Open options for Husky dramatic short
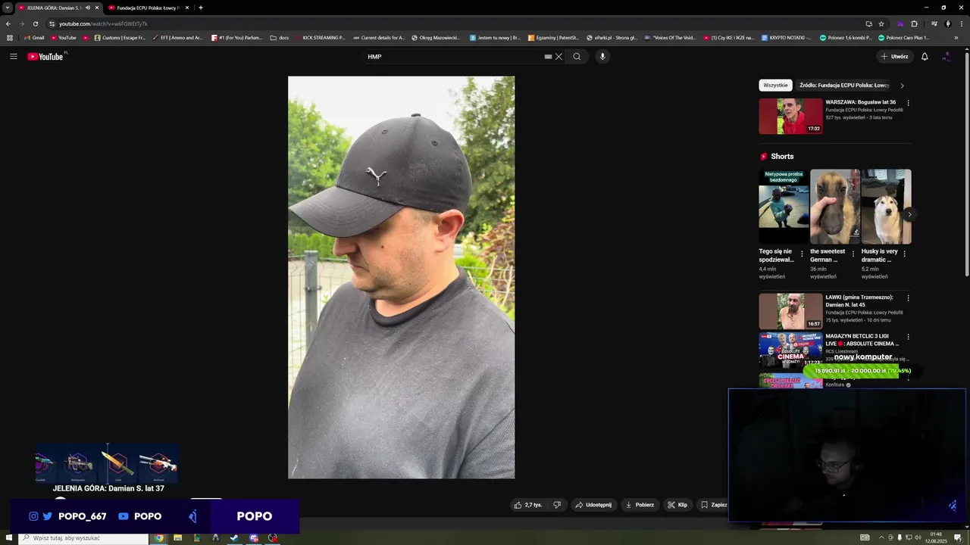This screenshot has width=970, height=545. [x=904, y=254]
